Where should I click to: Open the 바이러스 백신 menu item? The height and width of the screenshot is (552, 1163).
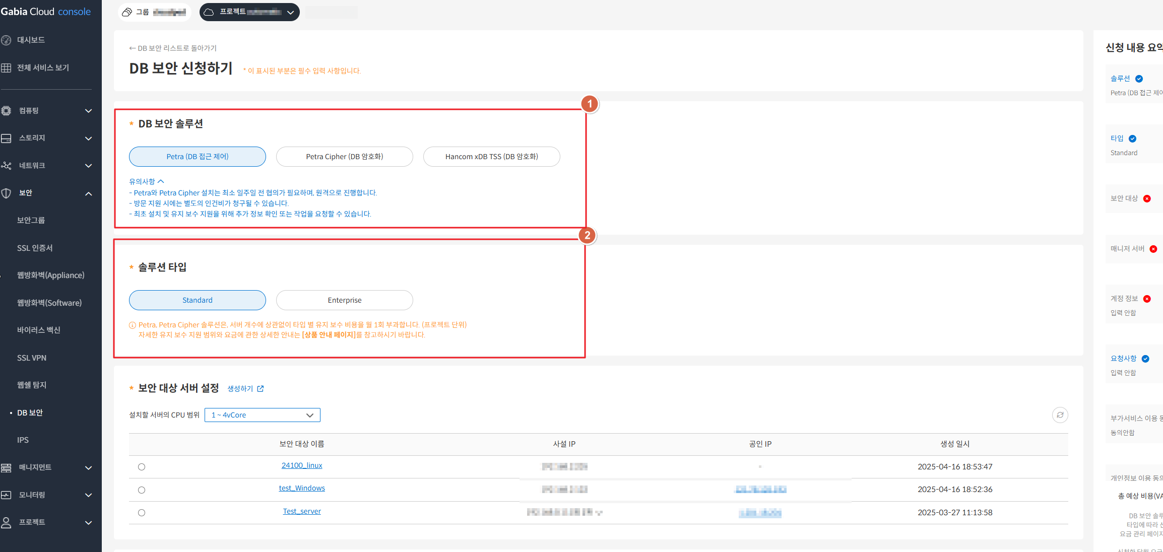tap(39, 330)
